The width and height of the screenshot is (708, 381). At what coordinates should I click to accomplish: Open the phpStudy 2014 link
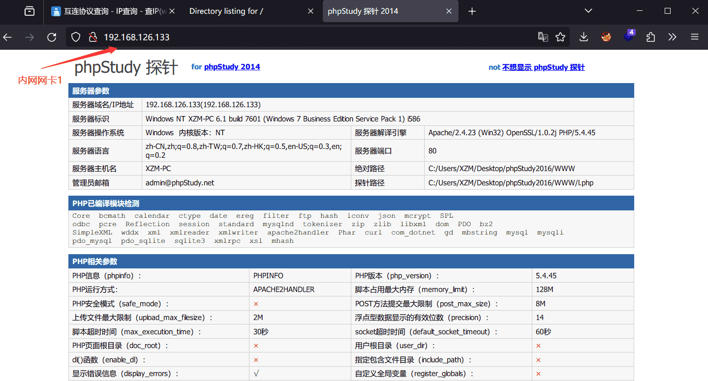(x=232, y=67)
